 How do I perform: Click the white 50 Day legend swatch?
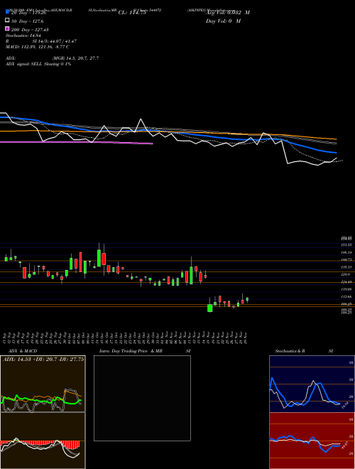pos(7,21)
